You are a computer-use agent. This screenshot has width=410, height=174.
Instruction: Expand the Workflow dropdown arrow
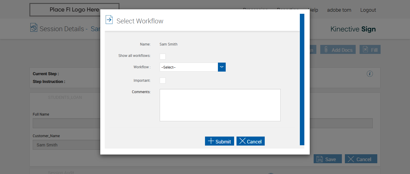tap(222, 67)
